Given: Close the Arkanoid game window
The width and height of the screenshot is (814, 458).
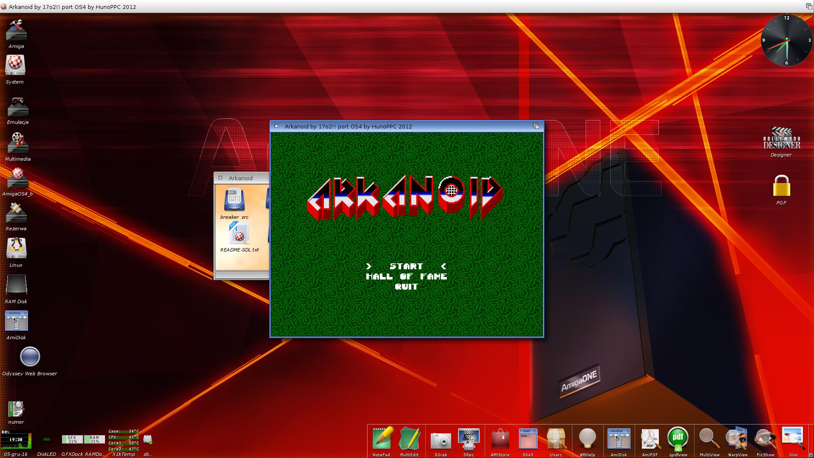Looking at the screenshot, I should point(276,126).
